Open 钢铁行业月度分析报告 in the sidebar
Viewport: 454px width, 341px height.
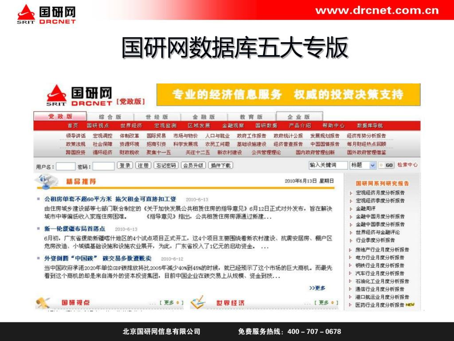380,266
